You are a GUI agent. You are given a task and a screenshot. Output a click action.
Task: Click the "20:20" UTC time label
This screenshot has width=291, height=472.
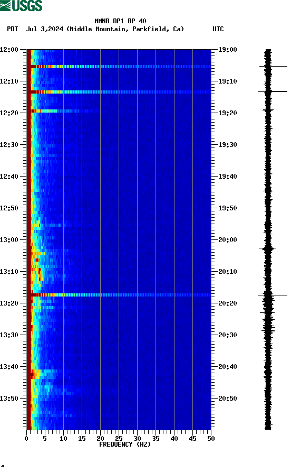click(228, 303)
